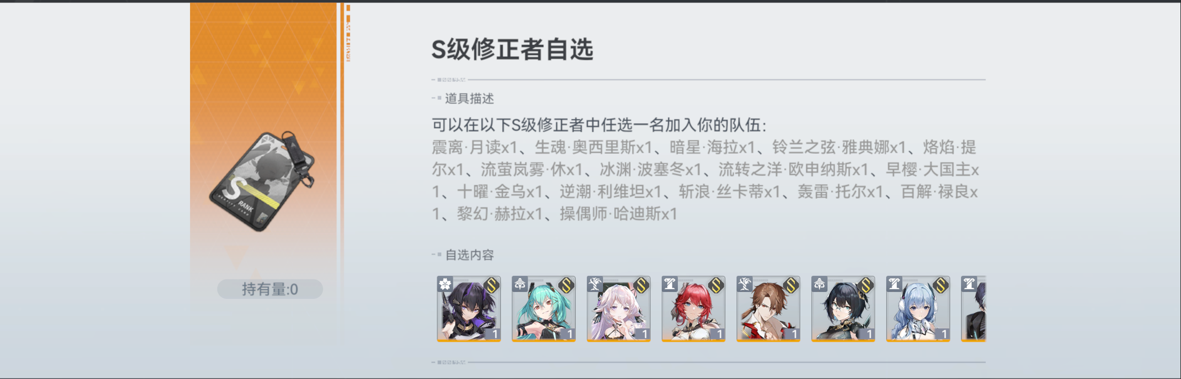Select the teal-haired character portrait
This screenshot has height=379, width=1181.
click(544, 309)
